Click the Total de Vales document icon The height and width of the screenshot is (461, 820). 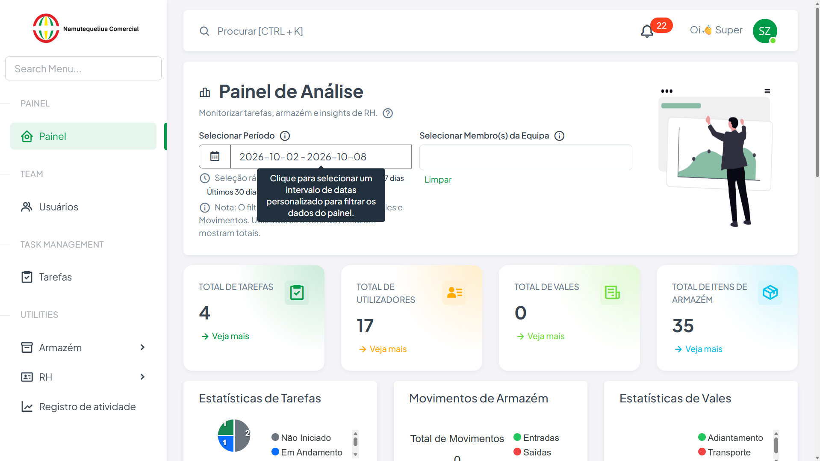(x=612, y=293)
